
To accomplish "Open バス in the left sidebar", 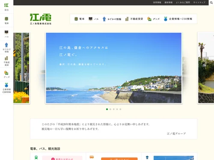I will coord(6,34).
